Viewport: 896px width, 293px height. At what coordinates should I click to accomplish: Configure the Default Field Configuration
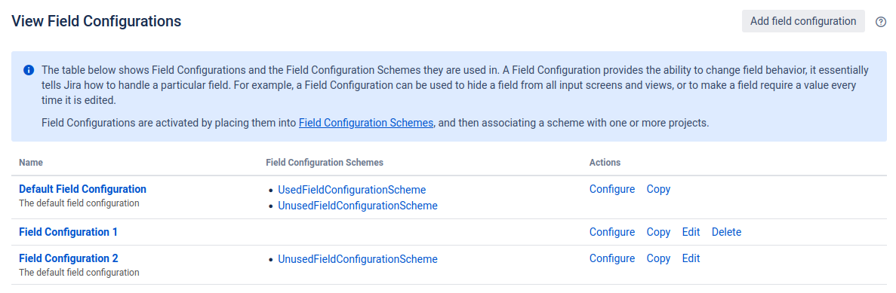coord(612,189)
